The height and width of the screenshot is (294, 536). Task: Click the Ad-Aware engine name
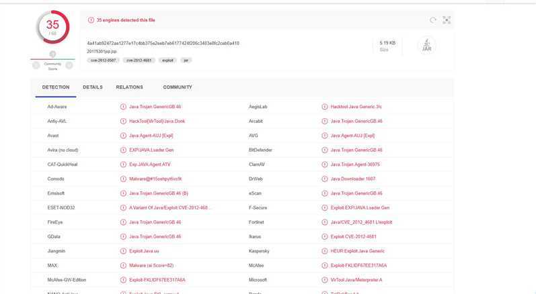coord(57,107)
